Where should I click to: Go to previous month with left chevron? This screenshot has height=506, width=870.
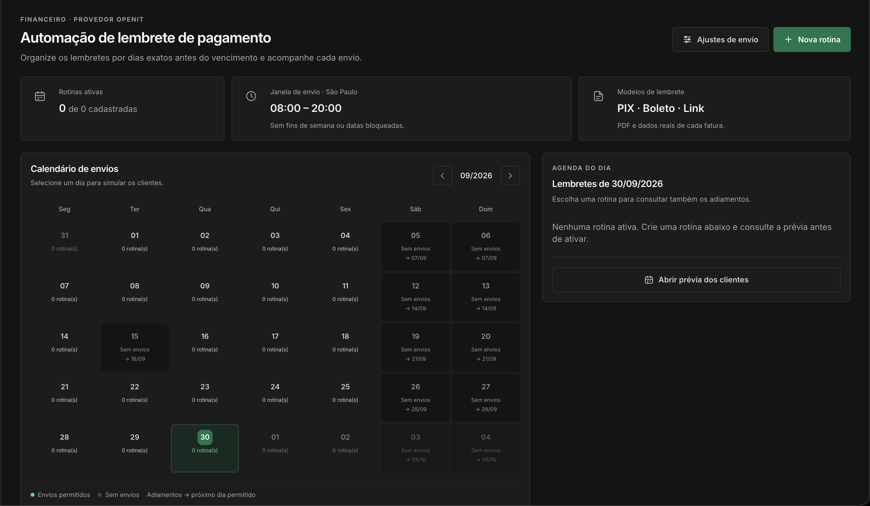(x=442, y=176)
